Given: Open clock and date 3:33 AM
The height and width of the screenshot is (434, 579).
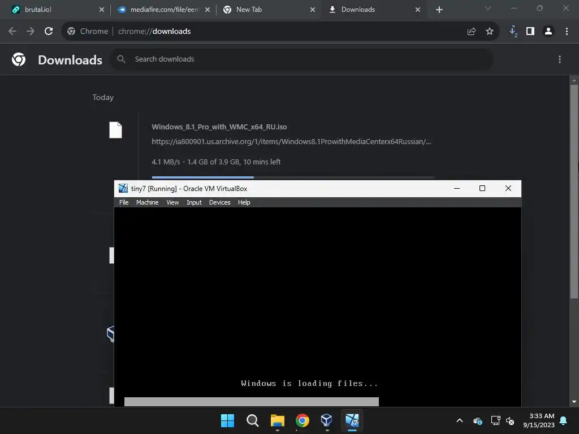Looking at the screenshot, I should pyautogui.click(x=539, y=420).
